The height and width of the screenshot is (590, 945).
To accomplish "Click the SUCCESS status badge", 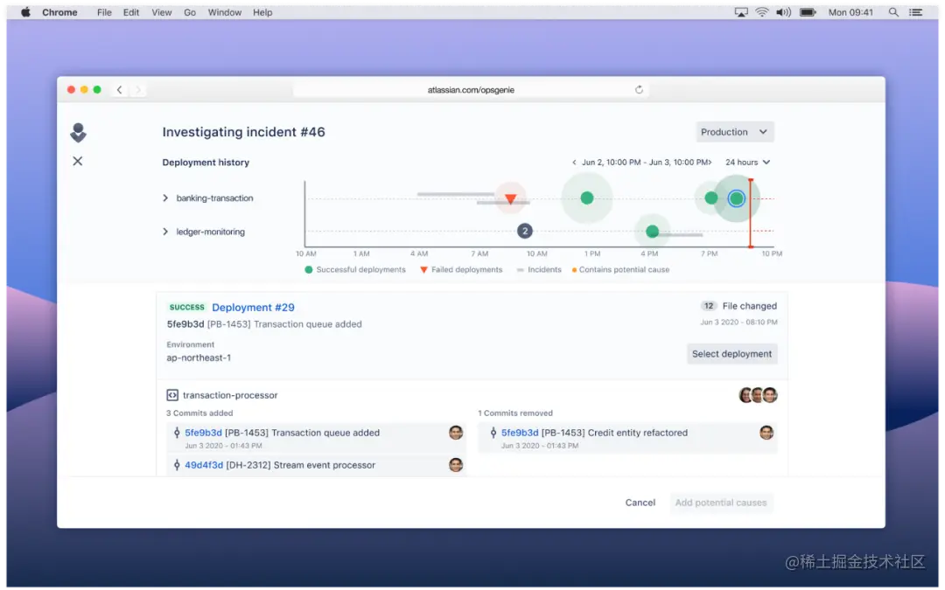I will pyautogui.click(x=187, y=307).
